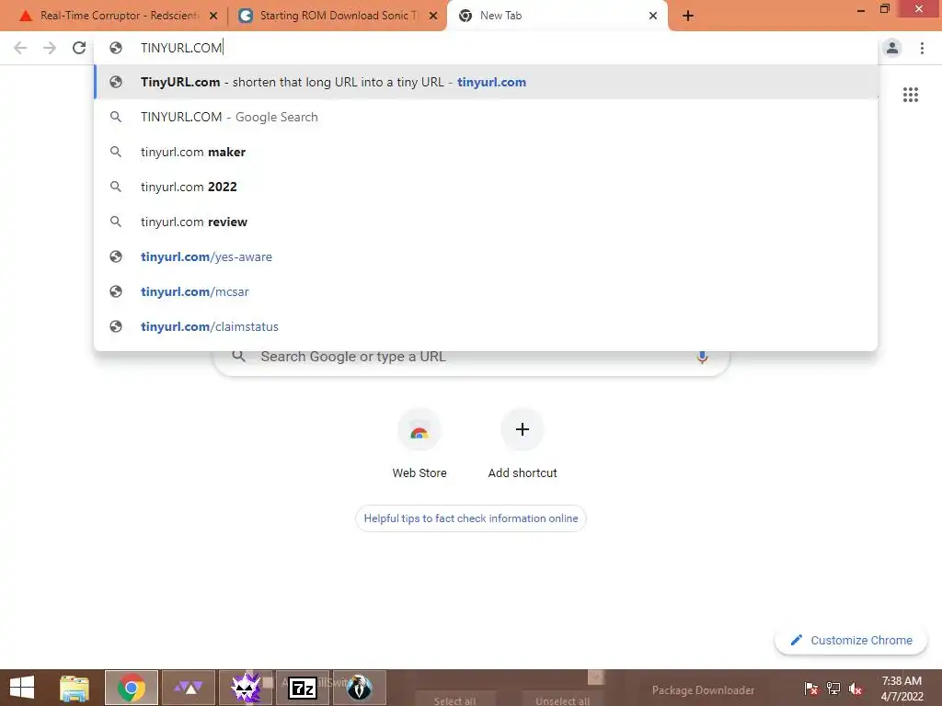
Task: Select the TINYURL.COM - Google Search suggestion
Action: point(486,117)
